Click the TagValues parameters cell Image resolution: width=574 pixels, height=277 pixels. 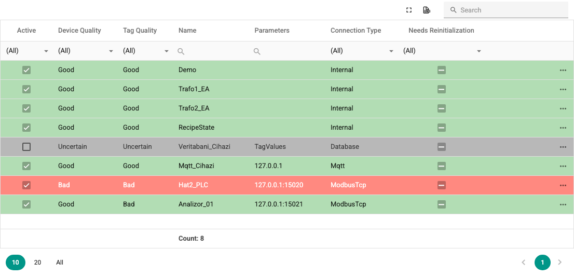pos(270,147)
